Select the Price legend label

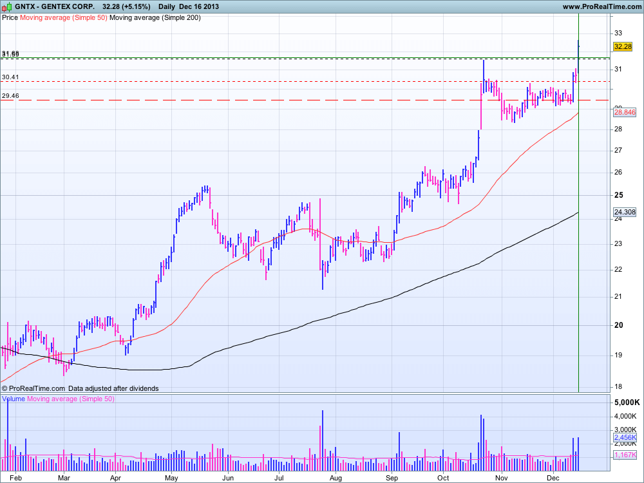[10, 17]
